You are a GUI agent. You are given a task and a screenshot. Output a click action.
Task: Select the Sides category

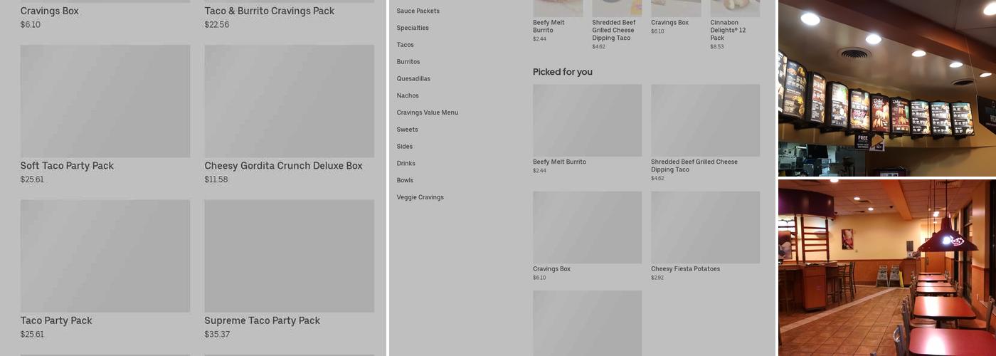[x=404, y=147]
